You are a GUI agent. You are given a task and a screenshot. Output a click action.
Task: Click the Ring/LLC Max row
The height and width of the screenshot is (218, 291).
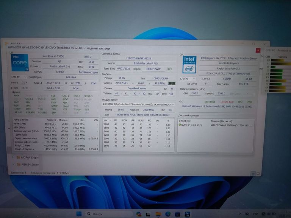[x=56, y=146]
